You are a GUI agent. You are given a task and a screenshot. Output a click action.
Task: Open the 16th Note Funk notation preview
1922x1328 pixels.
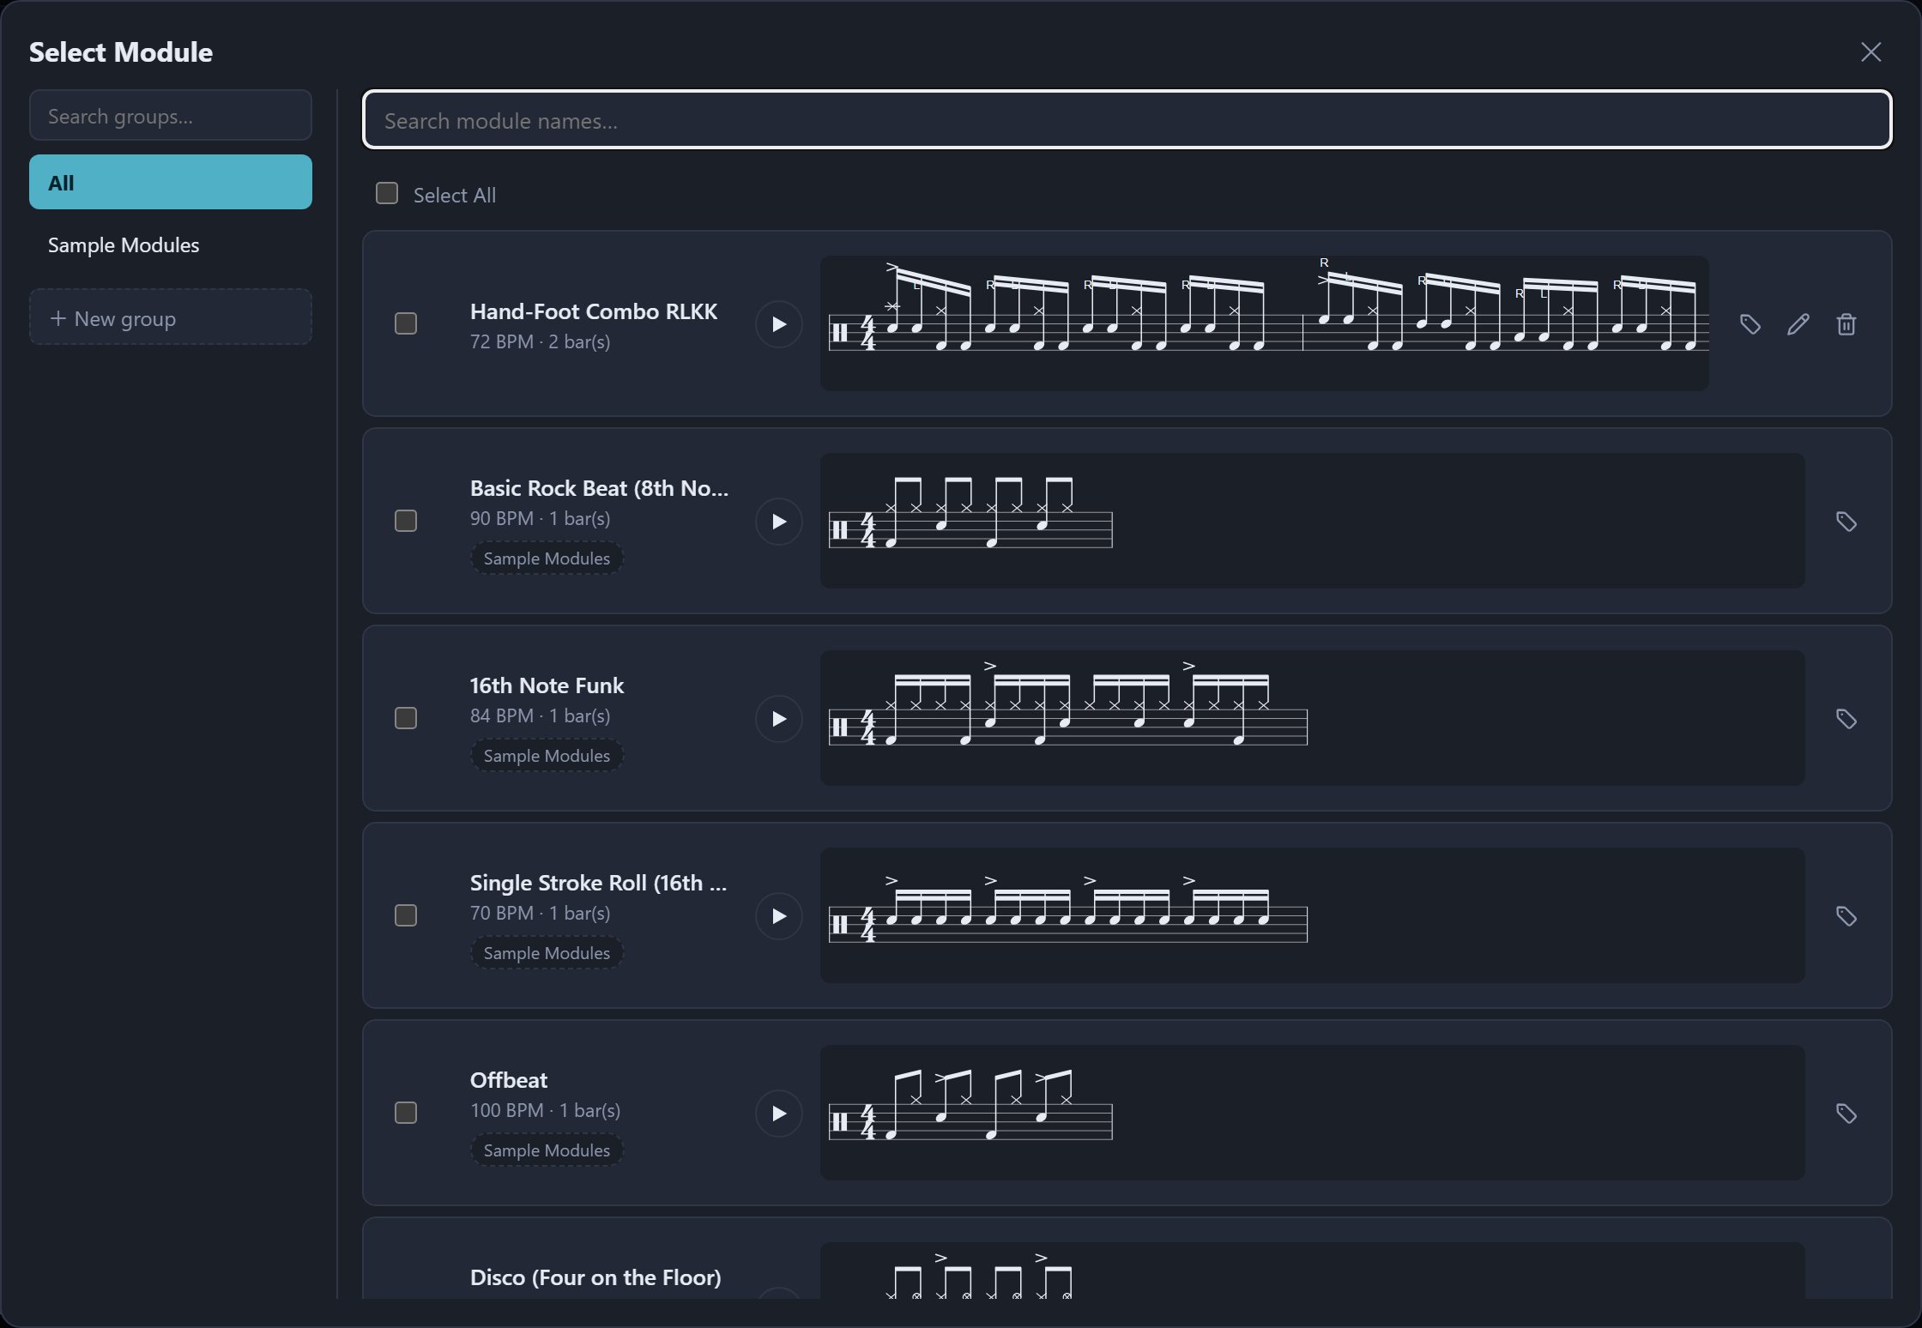[x=1313, y=718]
